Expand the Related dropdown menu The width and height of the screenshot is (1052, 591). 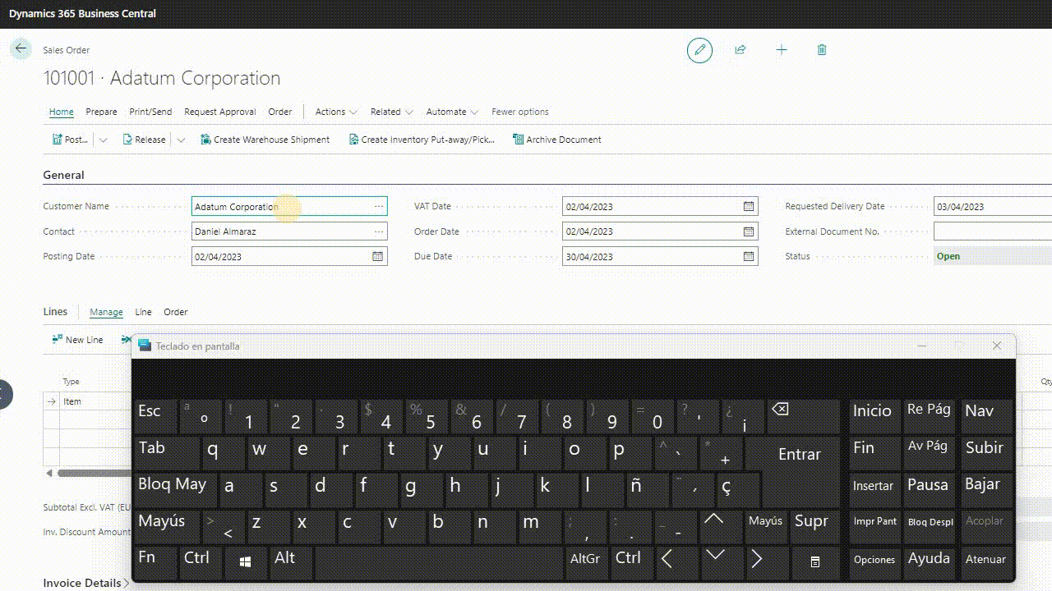[x=391, y=112]
